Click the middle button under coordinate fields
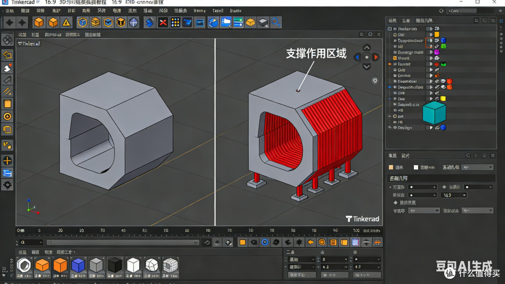This screenshot has width=505, height=284. point(335,275)
